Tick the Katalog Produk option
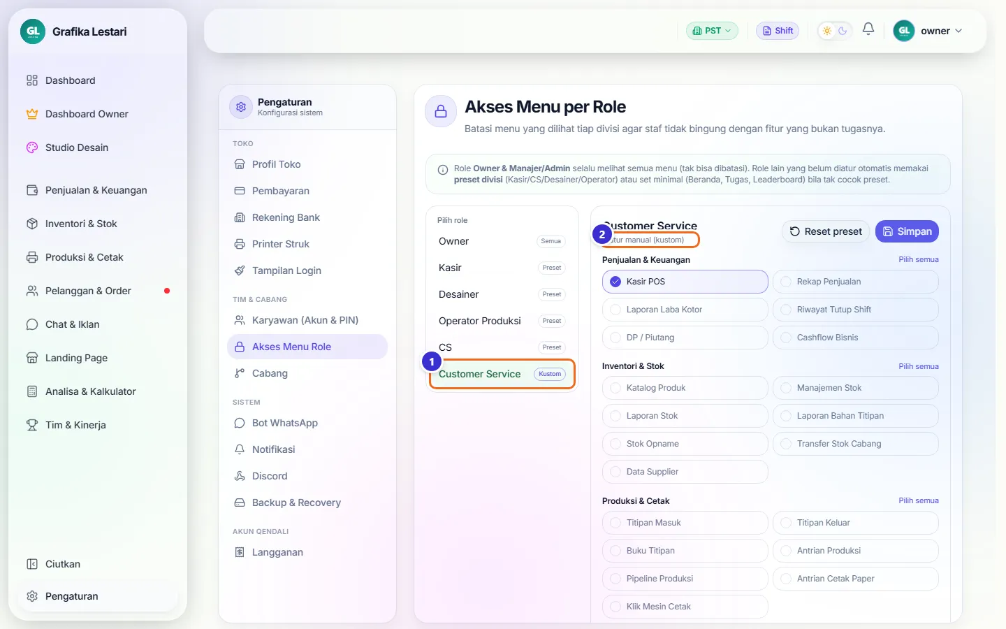This screenshot has width=1006, height=629. 685,388
